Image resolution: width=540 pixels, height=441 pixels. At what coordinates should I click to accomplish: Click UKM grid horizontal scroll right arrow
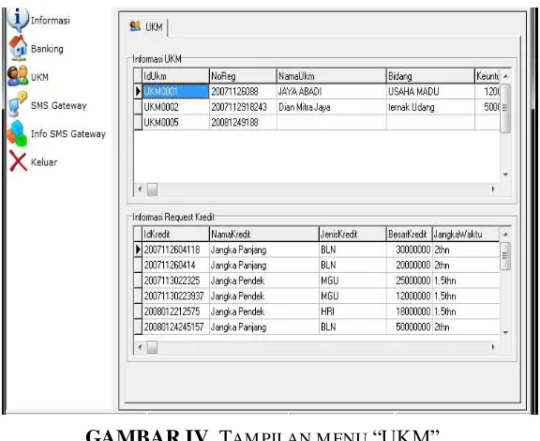tap(493, 189)
